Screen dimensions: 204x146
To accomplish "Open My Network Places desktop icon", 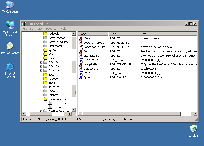I will pos(10,29).
